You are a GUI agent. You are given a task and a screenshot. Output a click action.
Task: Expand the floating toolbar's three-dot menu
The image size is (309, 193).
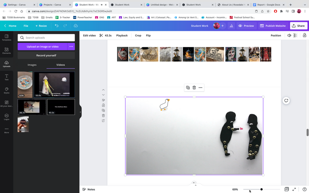click(200, 88)
